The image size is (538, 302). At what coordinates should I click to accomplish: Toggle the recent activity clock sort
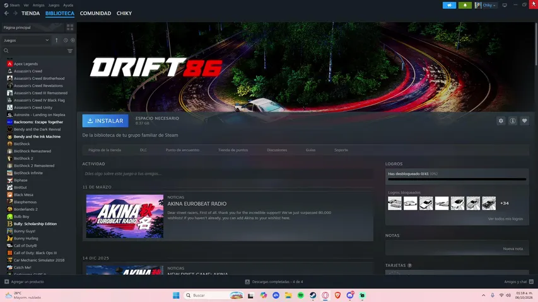click(x=66, y=40)
